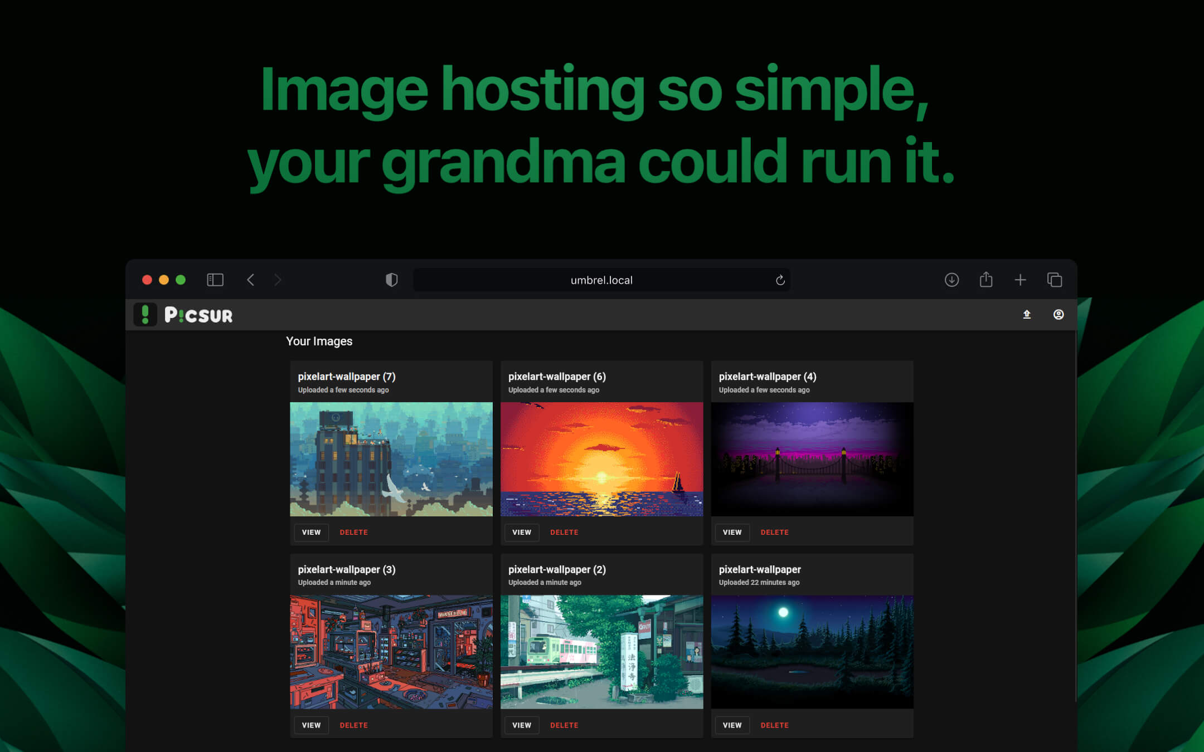The height and width of the screenshot is (752, 1204).
Task: Open the moonlit forest thumbnail
Action: click(x=812, y=652)
